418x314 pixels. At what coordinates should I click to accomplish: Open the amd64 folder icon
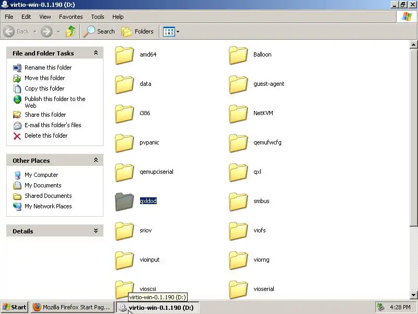coord(124,55)
